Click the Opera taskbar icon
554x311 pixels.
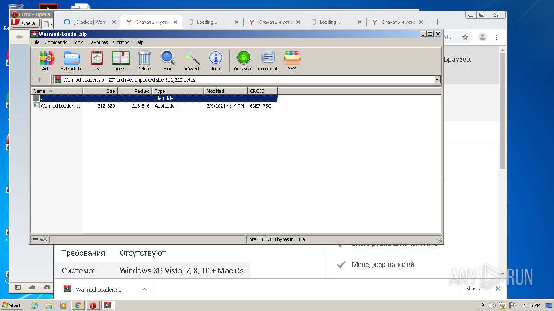click(x=93, y=305)
